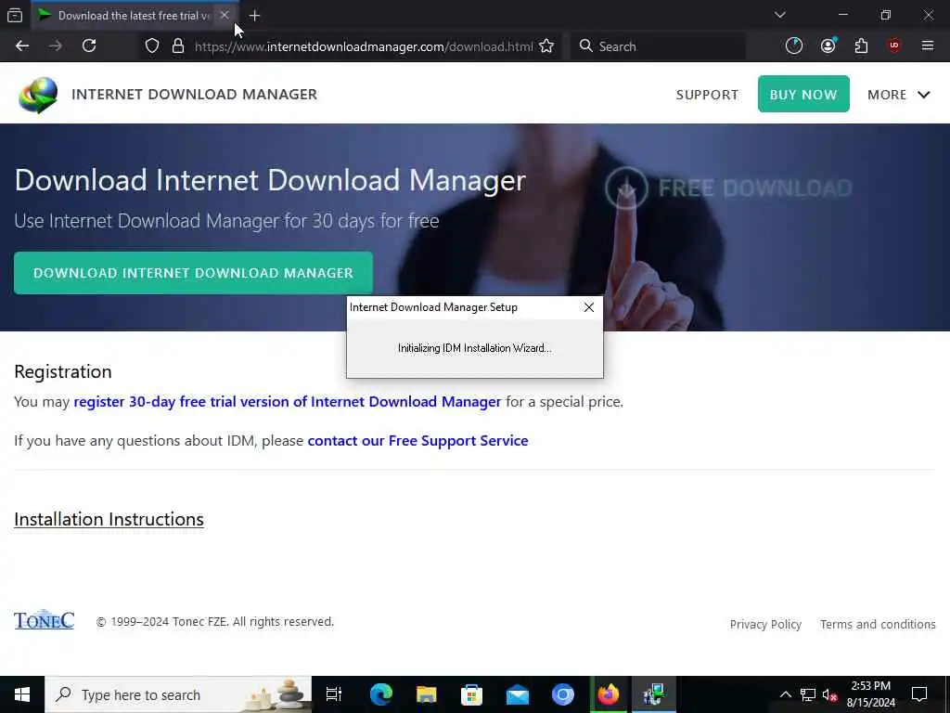
Task: Expand the MORE menu
Action: (898, 95)
